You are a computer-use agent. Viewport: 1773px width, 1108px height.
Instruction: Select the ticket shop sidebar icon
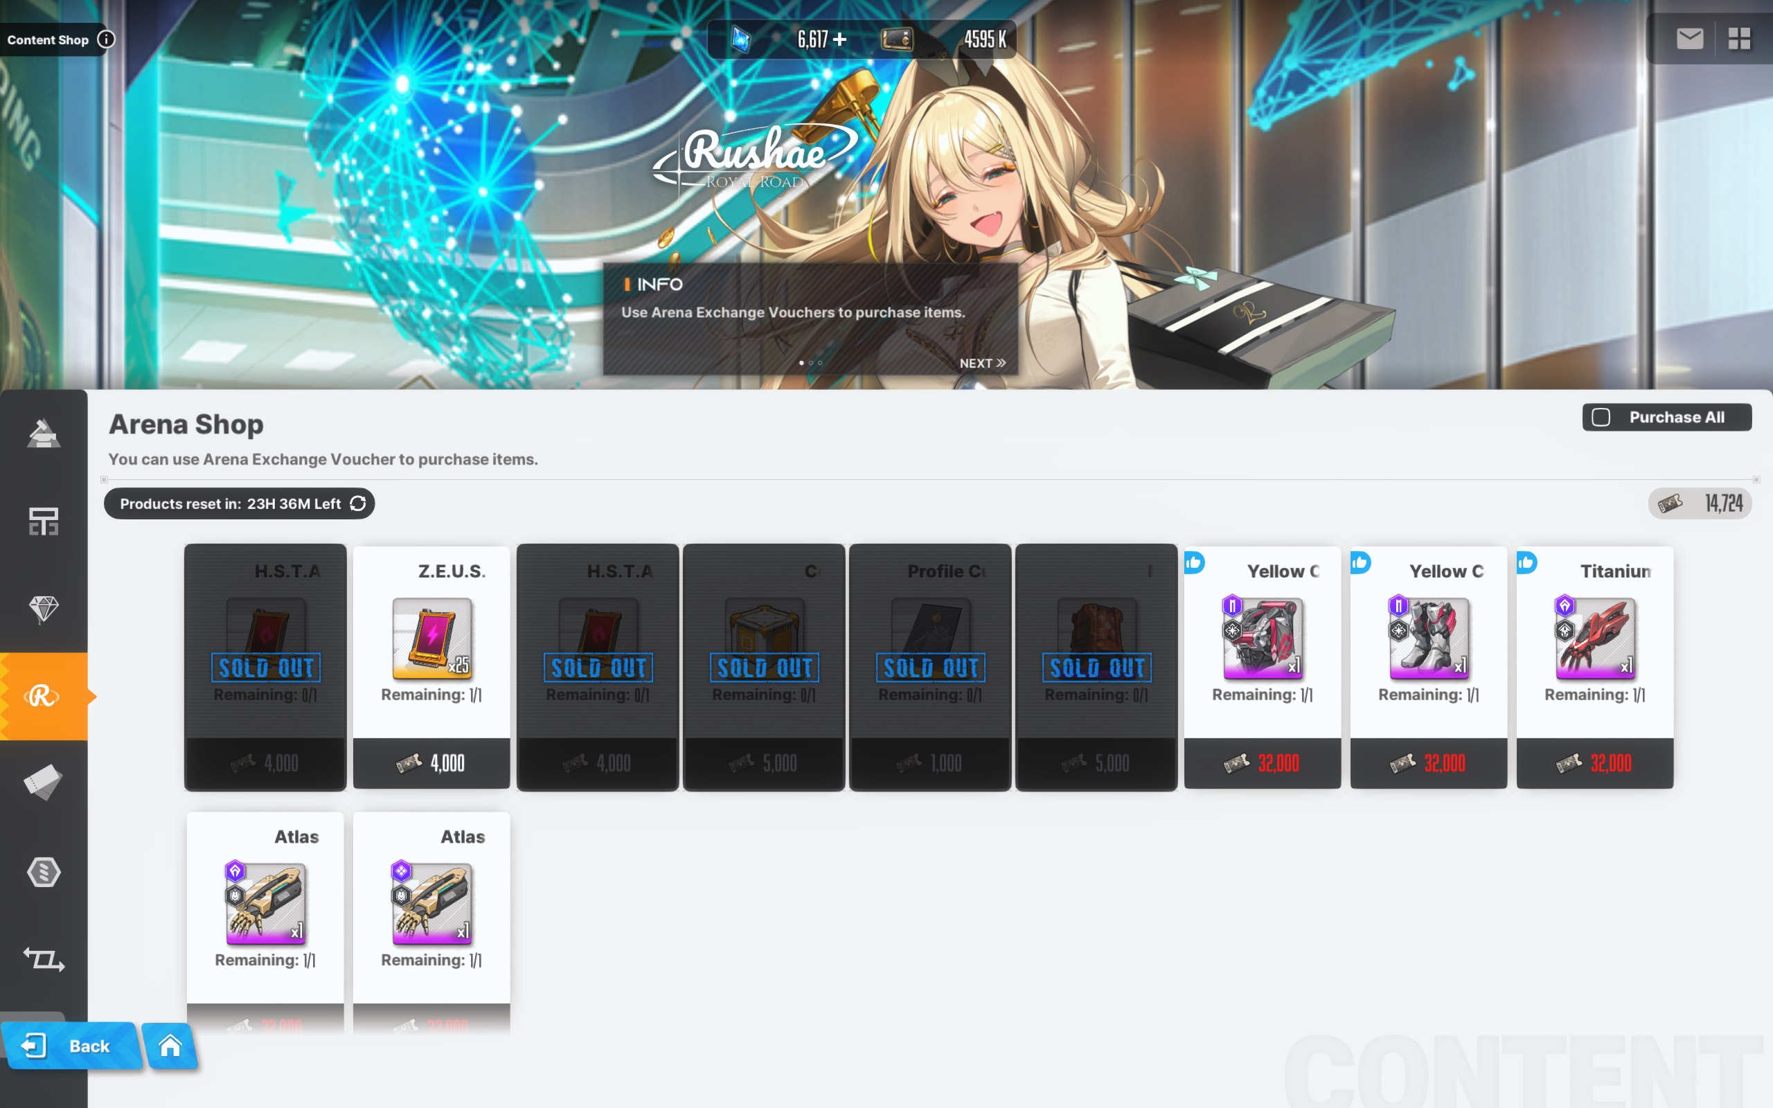(43, 783)
